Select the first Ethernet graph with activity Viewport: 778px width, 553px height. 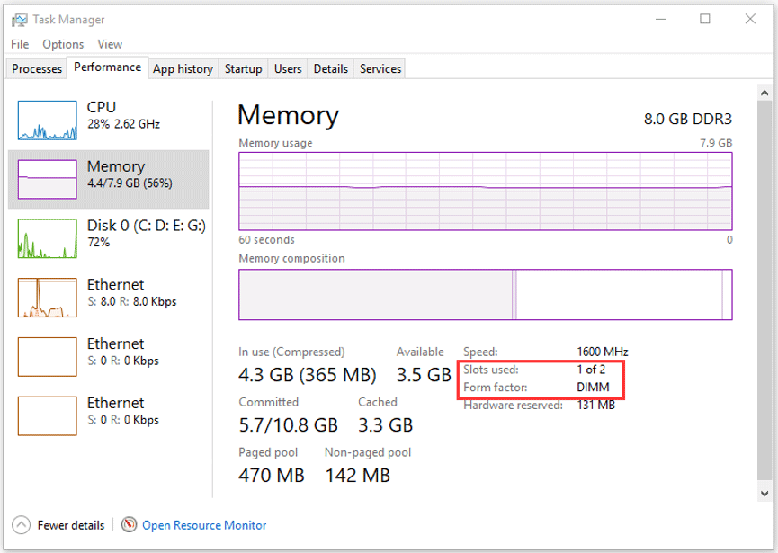[47, 298]
